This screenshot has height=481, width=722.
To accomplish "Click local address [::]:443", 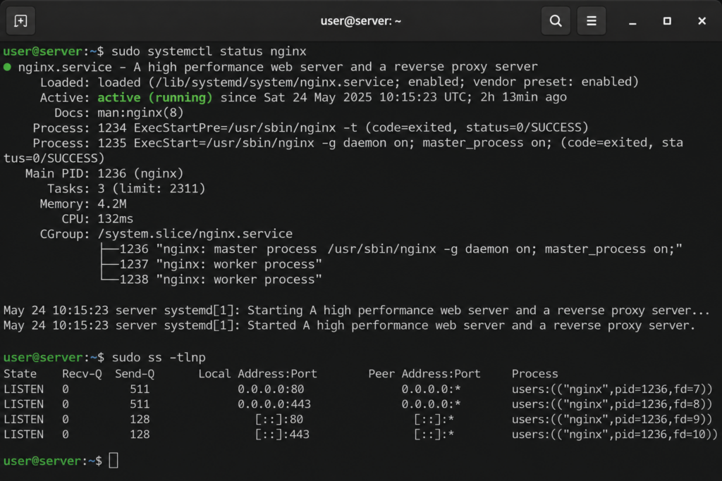I will coord(282,435).
